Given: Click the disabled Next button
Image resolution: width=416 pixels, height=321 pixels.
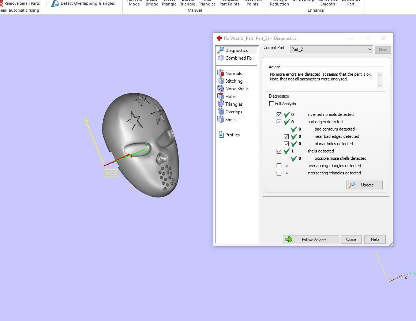Looking at the screenshot, I should click(383, 50).
